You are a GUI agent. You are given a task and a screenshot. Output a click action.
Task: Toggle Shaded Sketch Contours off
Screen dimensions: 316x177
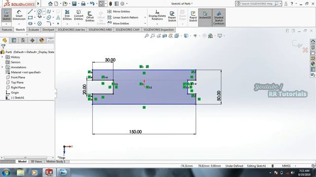[219, 17]
